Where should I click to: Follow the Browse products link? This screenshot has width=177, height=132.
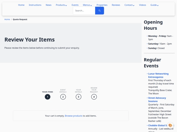coord(73,116)
